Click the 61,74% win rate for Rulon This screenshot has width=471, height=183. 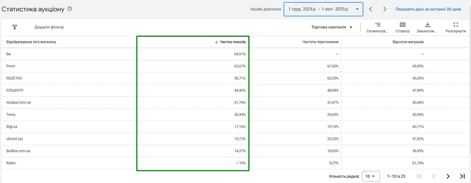(x=418, y=163)
